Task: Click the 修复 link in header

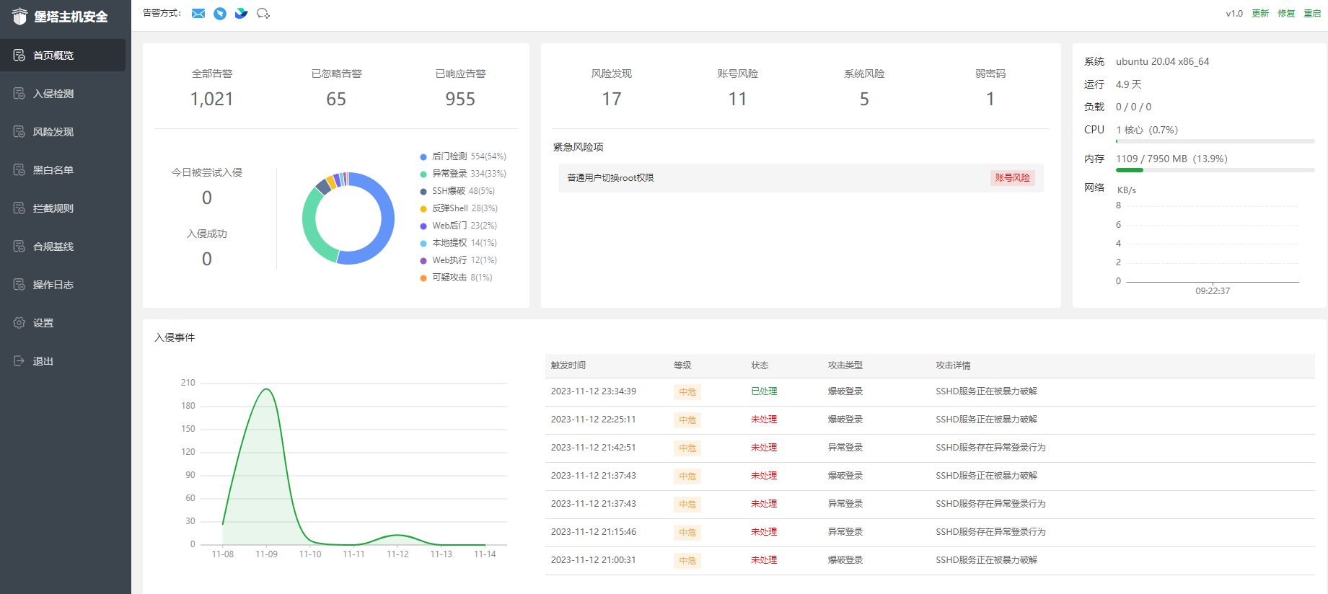Action: coord(1286,14)
